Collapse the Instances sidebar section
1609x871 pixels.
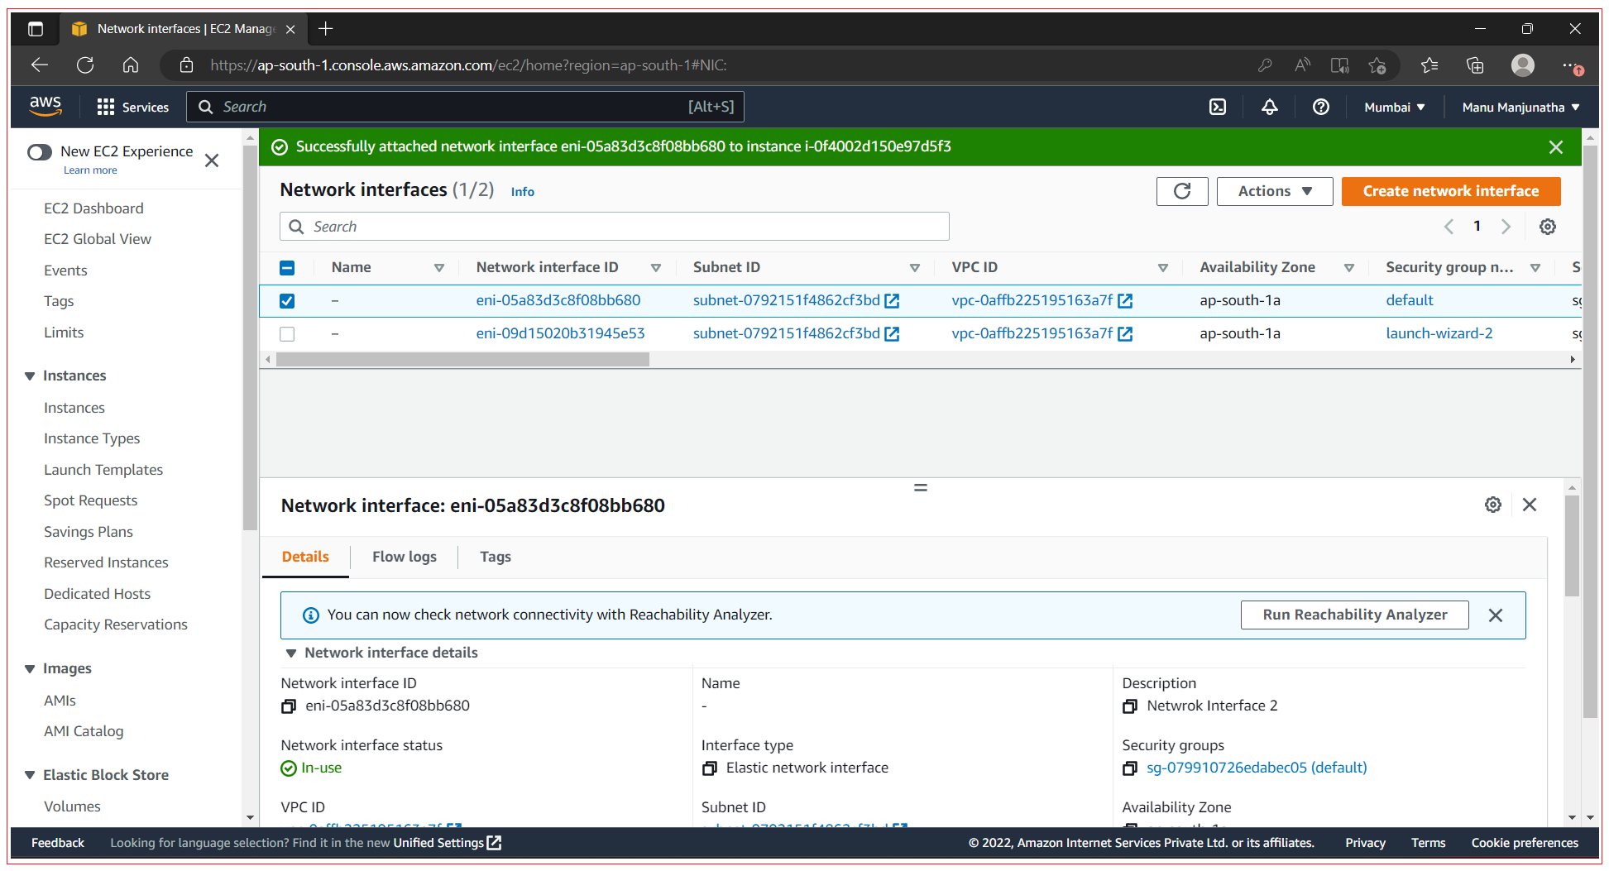(30, 376)
